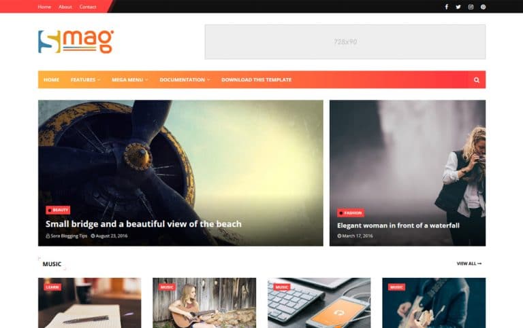Open the About link in top bar
The image size is (523, 328).
coord(65,7)
